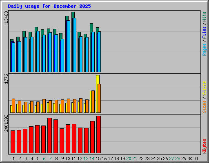Click the chart title 'Daily usage for December 2025'
The width and height of the screenshot is (209, 163).
pos(49,6)
